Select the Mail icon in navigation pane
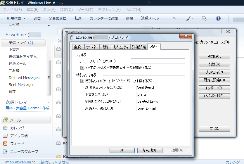The width and height of the screenshot is (244, 164). pyautogui.click(x=5, y=120)
